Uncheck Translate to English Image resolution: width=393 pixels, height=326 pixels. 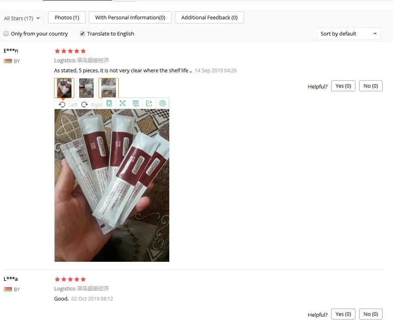(x=82, y=34)
